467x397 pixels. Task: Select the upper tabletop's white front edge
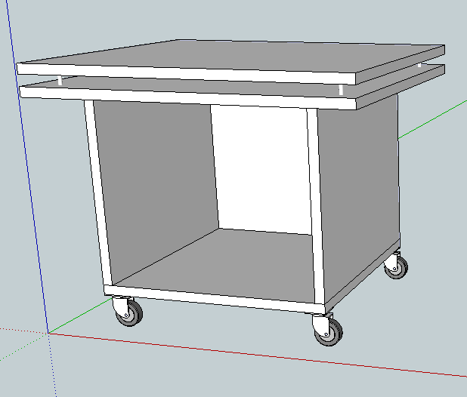pos(186,73)
